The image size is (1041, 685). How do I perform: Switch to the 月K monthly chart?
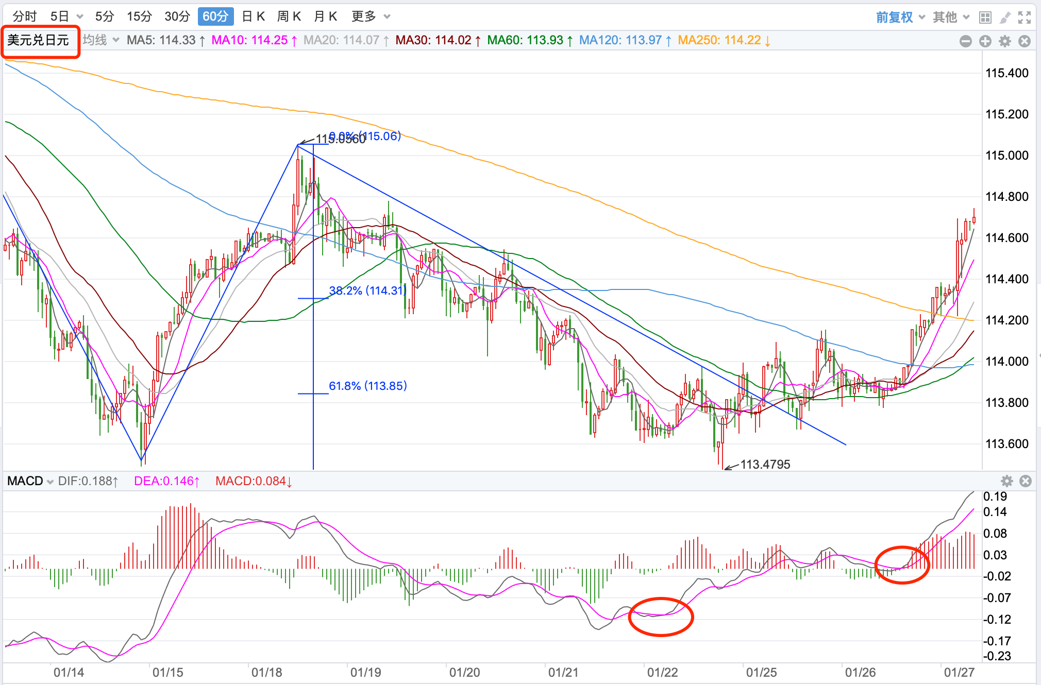point(325,16)
